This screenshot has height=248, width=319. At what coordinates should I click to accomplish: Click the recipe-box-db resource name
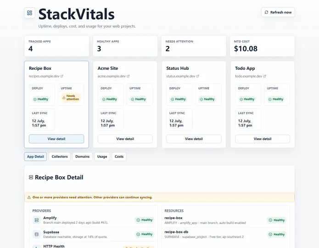[176, 232]
